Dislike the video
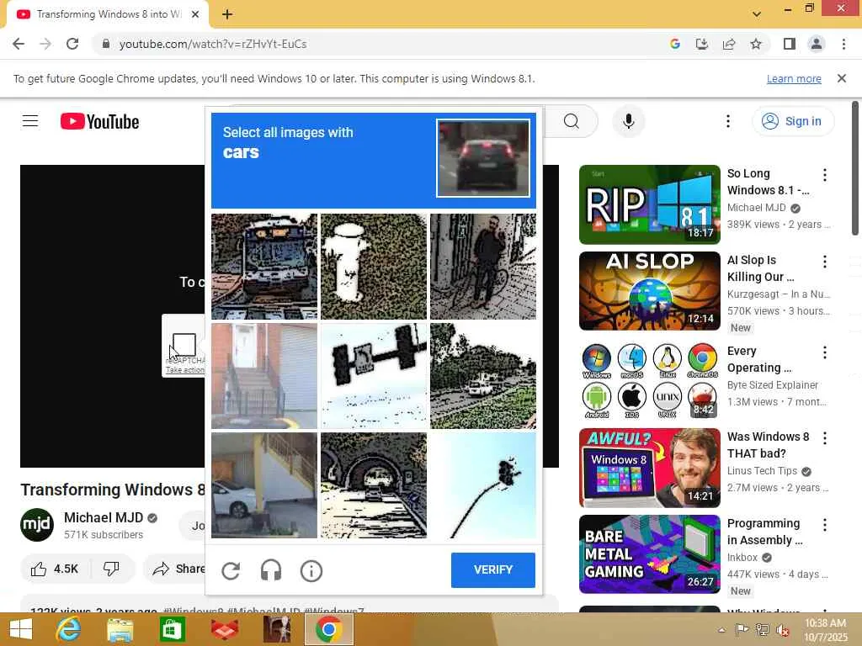 tap(112, 569)
